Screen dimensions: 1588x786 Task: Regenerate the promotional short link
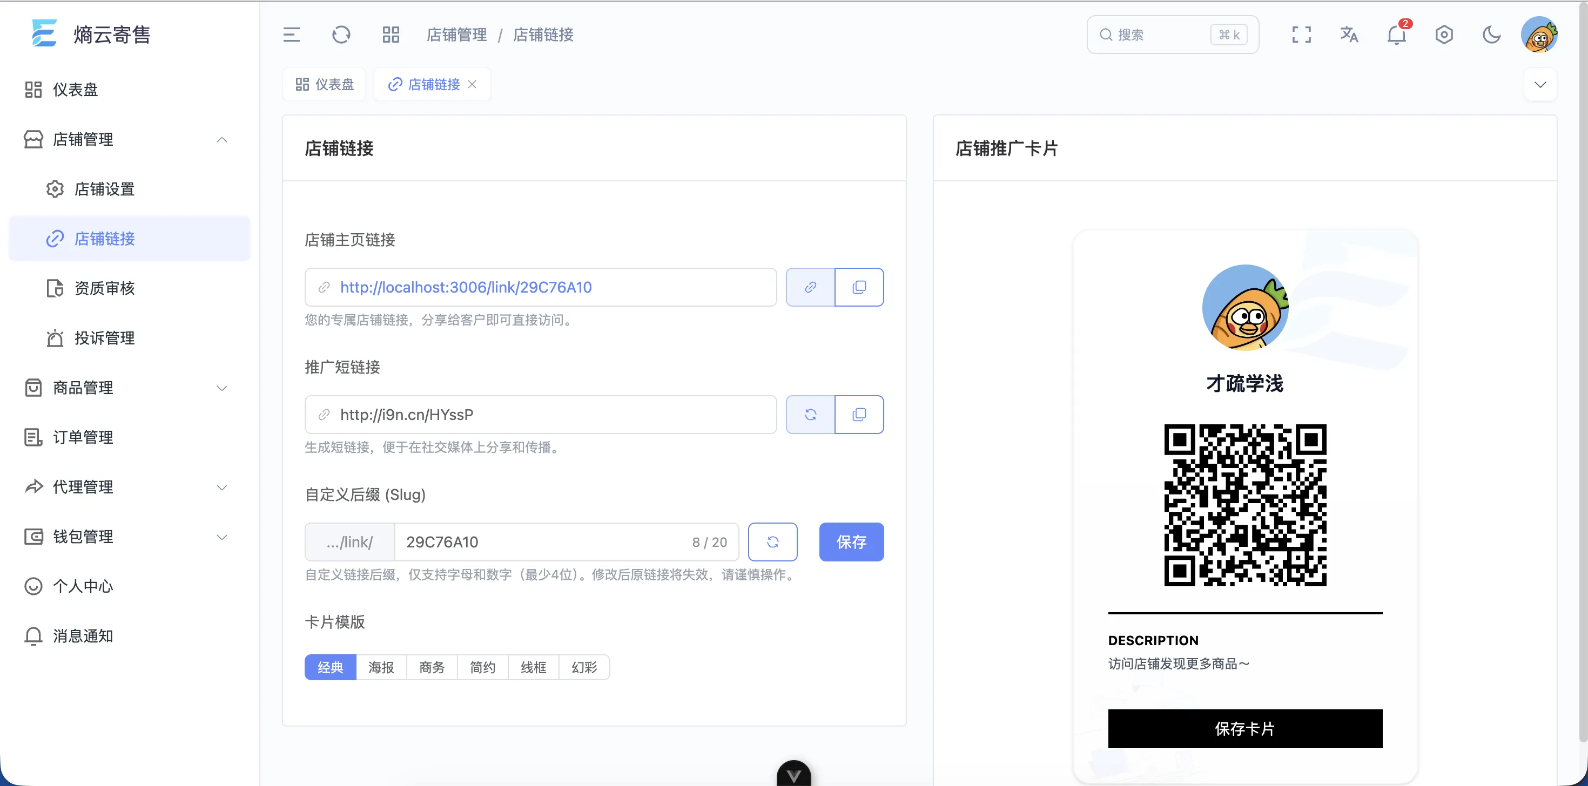coord(810,415)
